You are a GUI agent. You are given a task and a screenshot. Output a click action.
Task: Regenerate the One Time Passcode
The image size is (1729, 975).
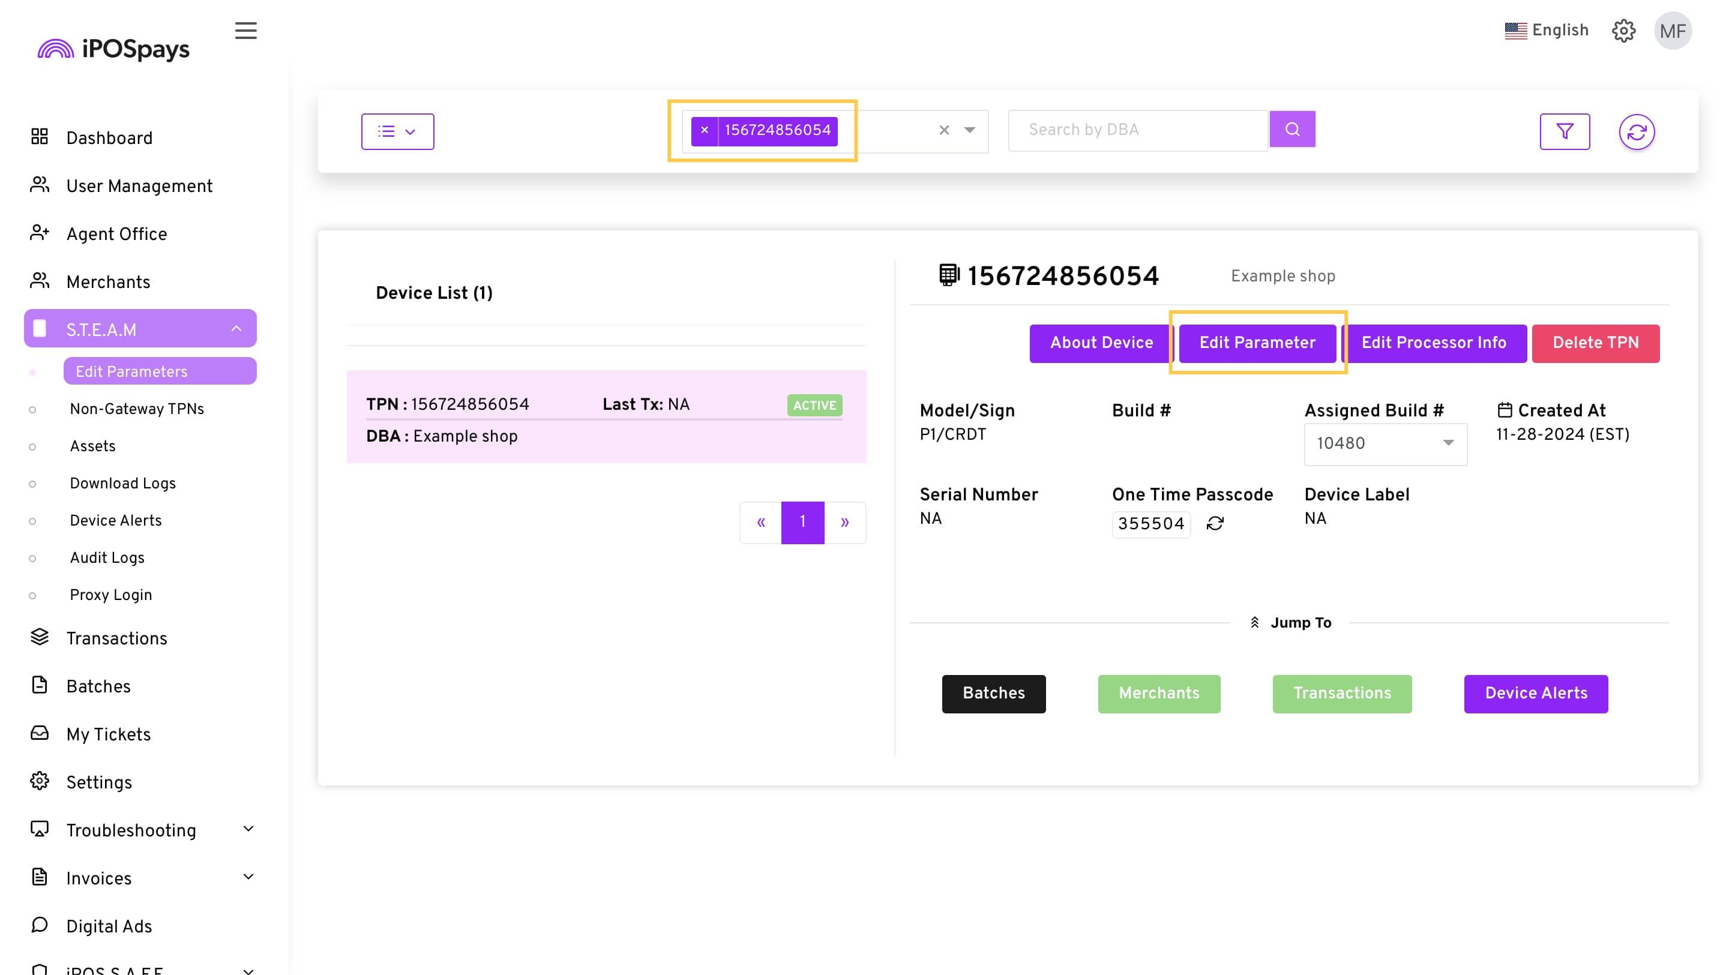tap(1215, 523)
